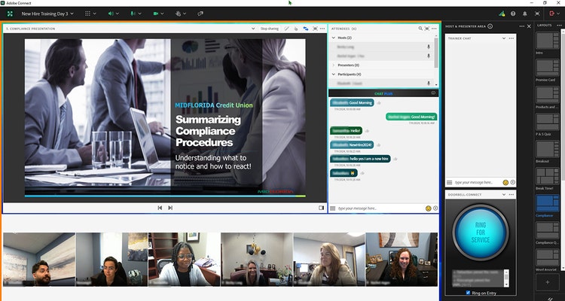The height and width of the screenshot is (301, 565).
Task: Switch to the Break Time! layout
Action: (x=548, y=176)
